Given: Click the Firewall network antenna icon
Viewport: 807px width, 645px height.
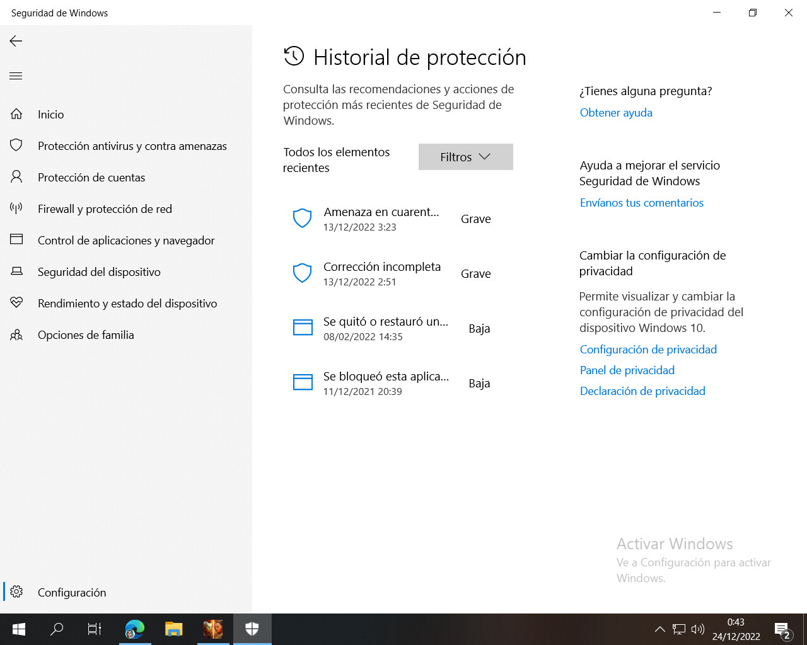Looking at the screenshot, I should [x=16, y=208].
